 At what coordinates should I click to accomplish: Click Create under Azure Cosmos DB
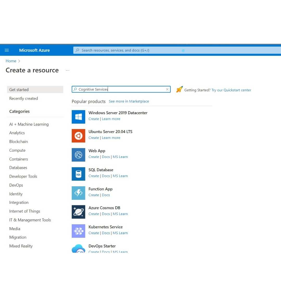click(x=94, y=214)
